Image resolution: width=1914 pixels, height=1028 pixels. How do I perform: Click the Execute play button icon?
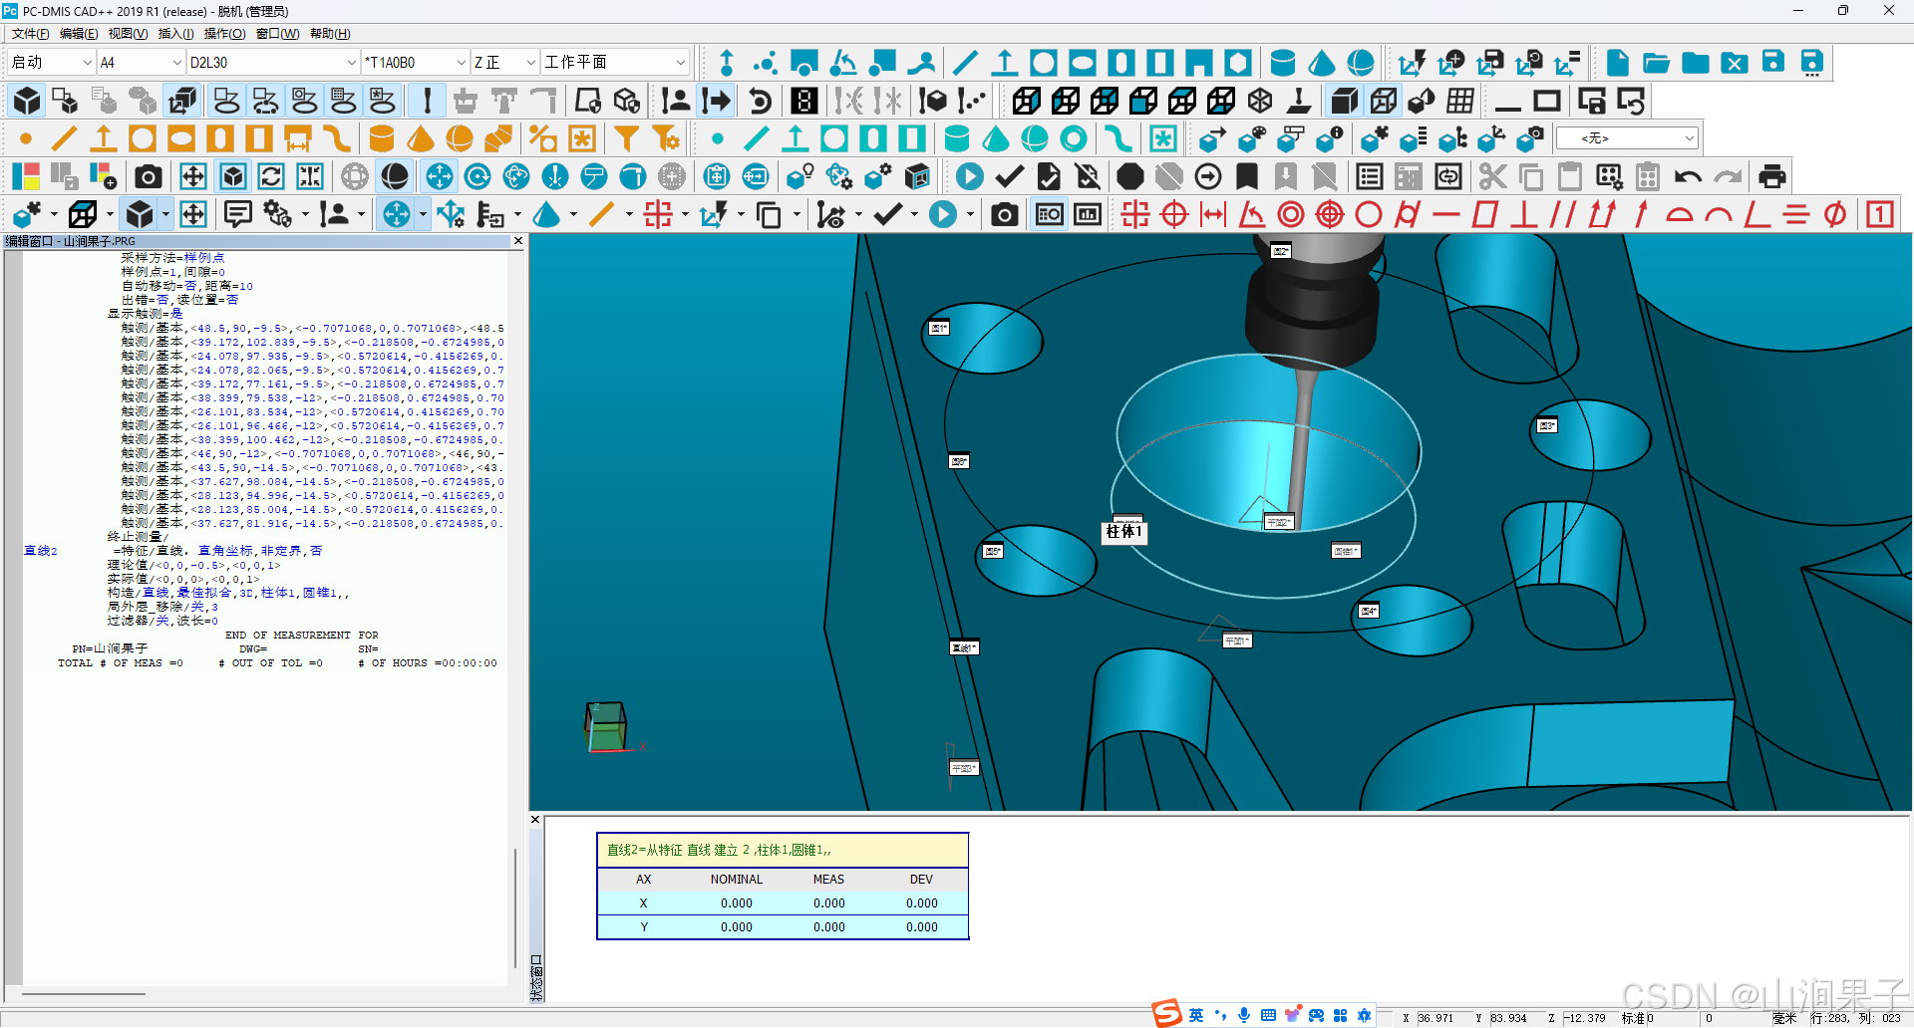click(x=970, y=176)
